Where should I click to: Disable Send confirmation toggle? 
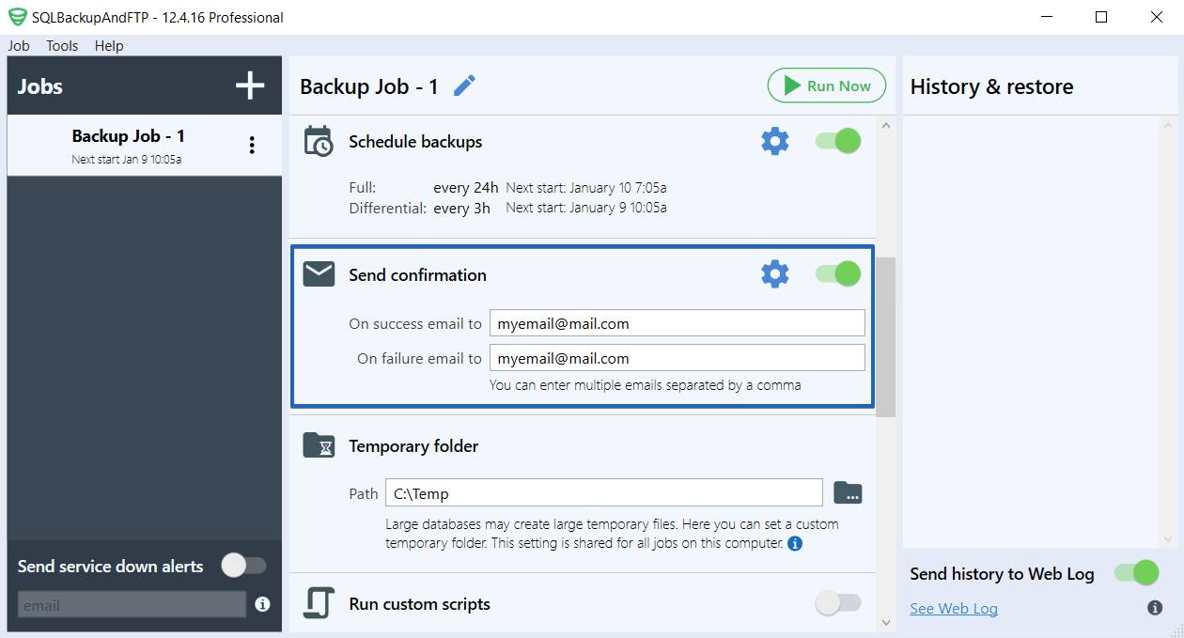pos(837,274)
